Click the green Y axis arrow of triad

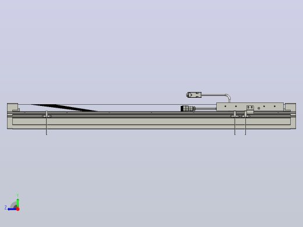[x=17, y=203]
